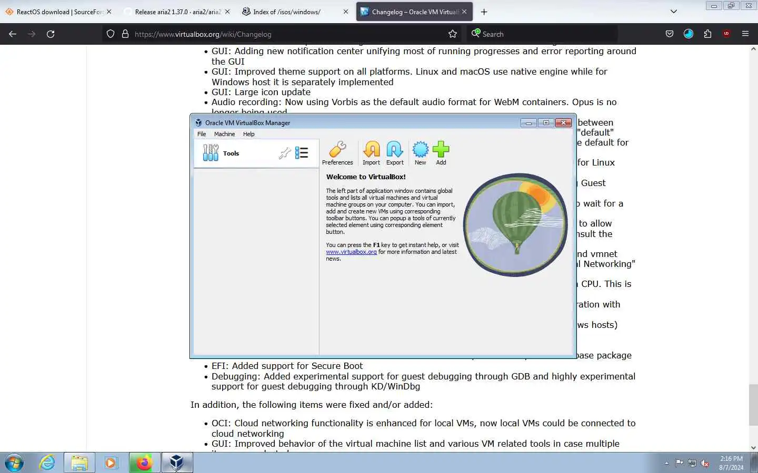The width and height of the screenshot is (758, 473).
Task: Click the VirtualBox balloon welcome image
Action: pyautogui.click(x=515, y=225)
